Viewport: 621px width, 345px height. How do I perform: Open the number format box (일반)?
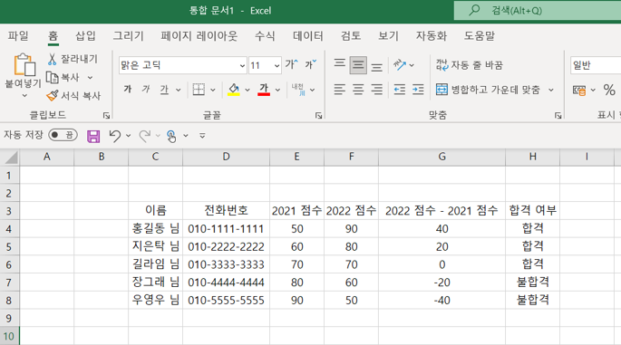click(x=596, y=65)
